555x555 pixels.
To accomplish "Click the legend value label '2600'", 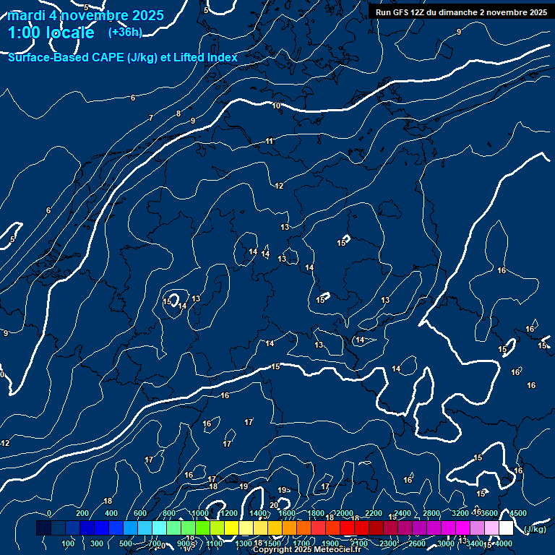I will 417,543.
